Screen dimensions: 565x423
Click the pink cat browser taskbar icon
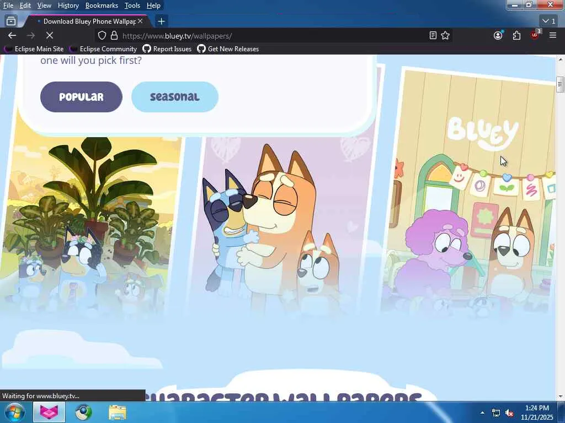(x=49, y=412)
